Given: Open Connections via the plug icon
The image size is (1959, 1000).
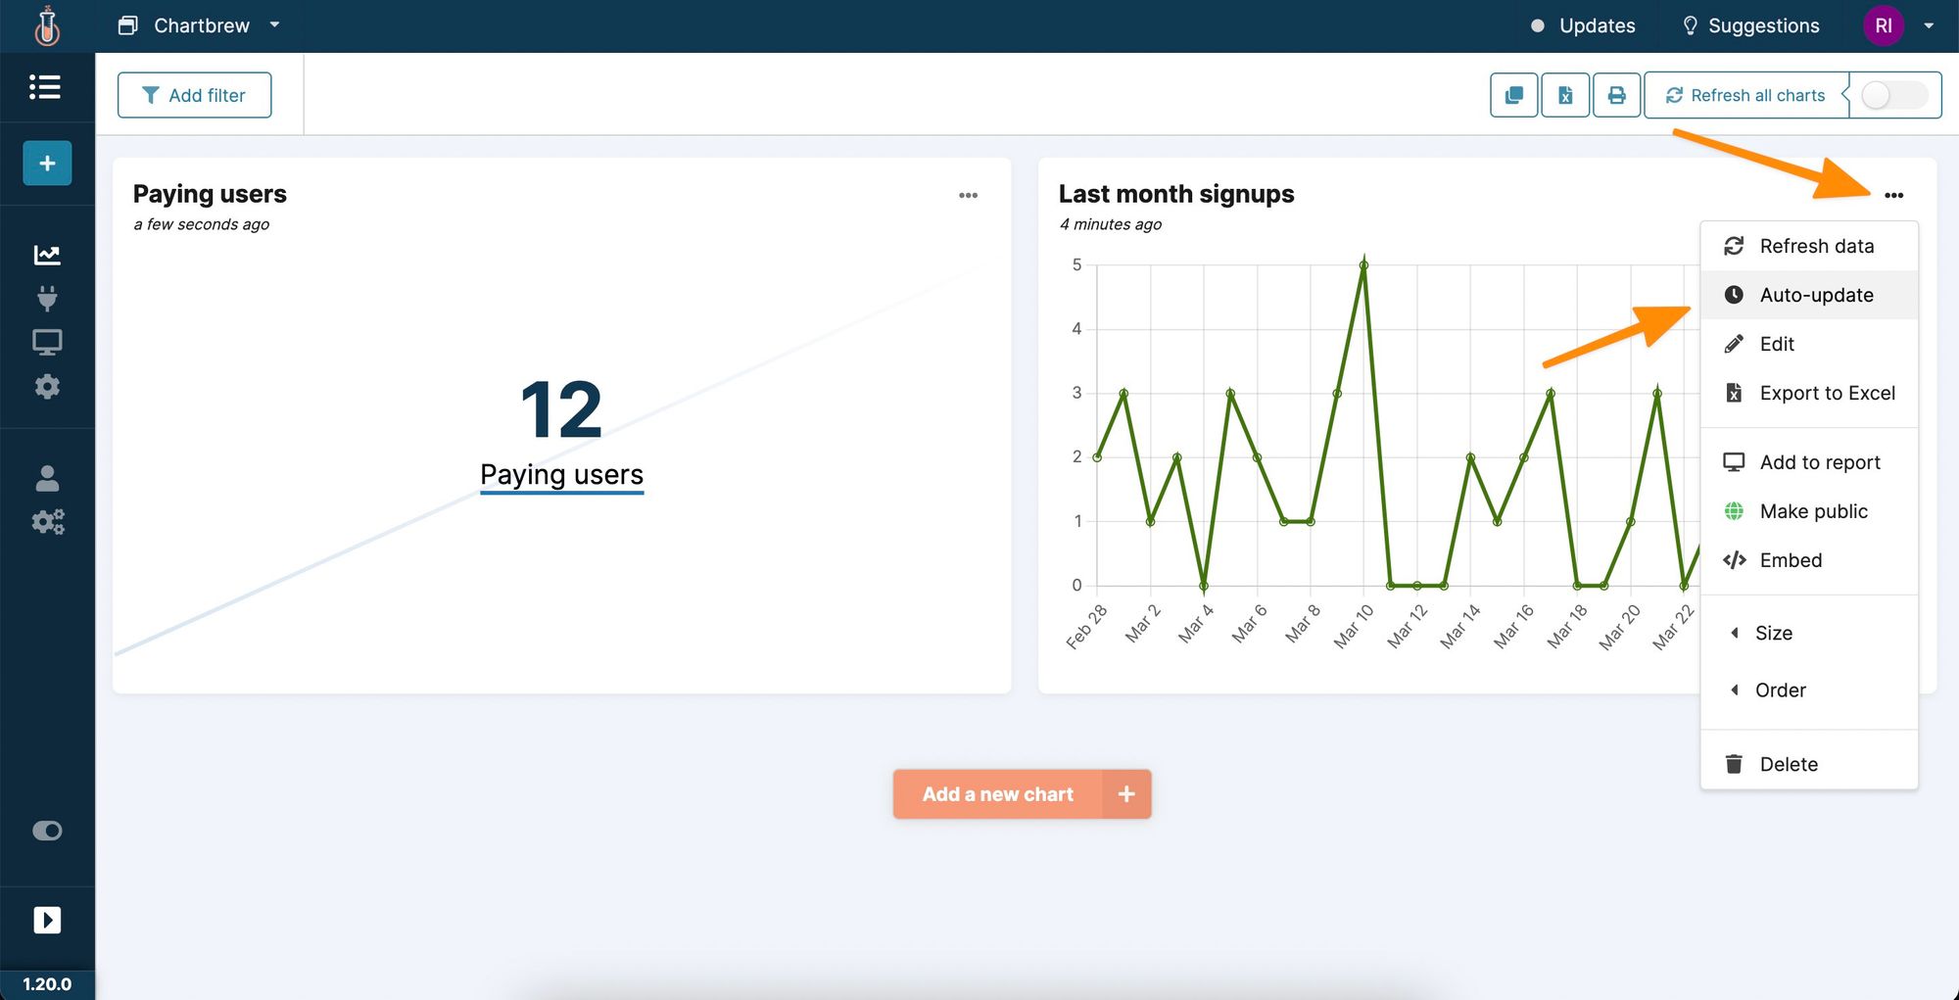Looking at the screenshot, I should 46,298.
